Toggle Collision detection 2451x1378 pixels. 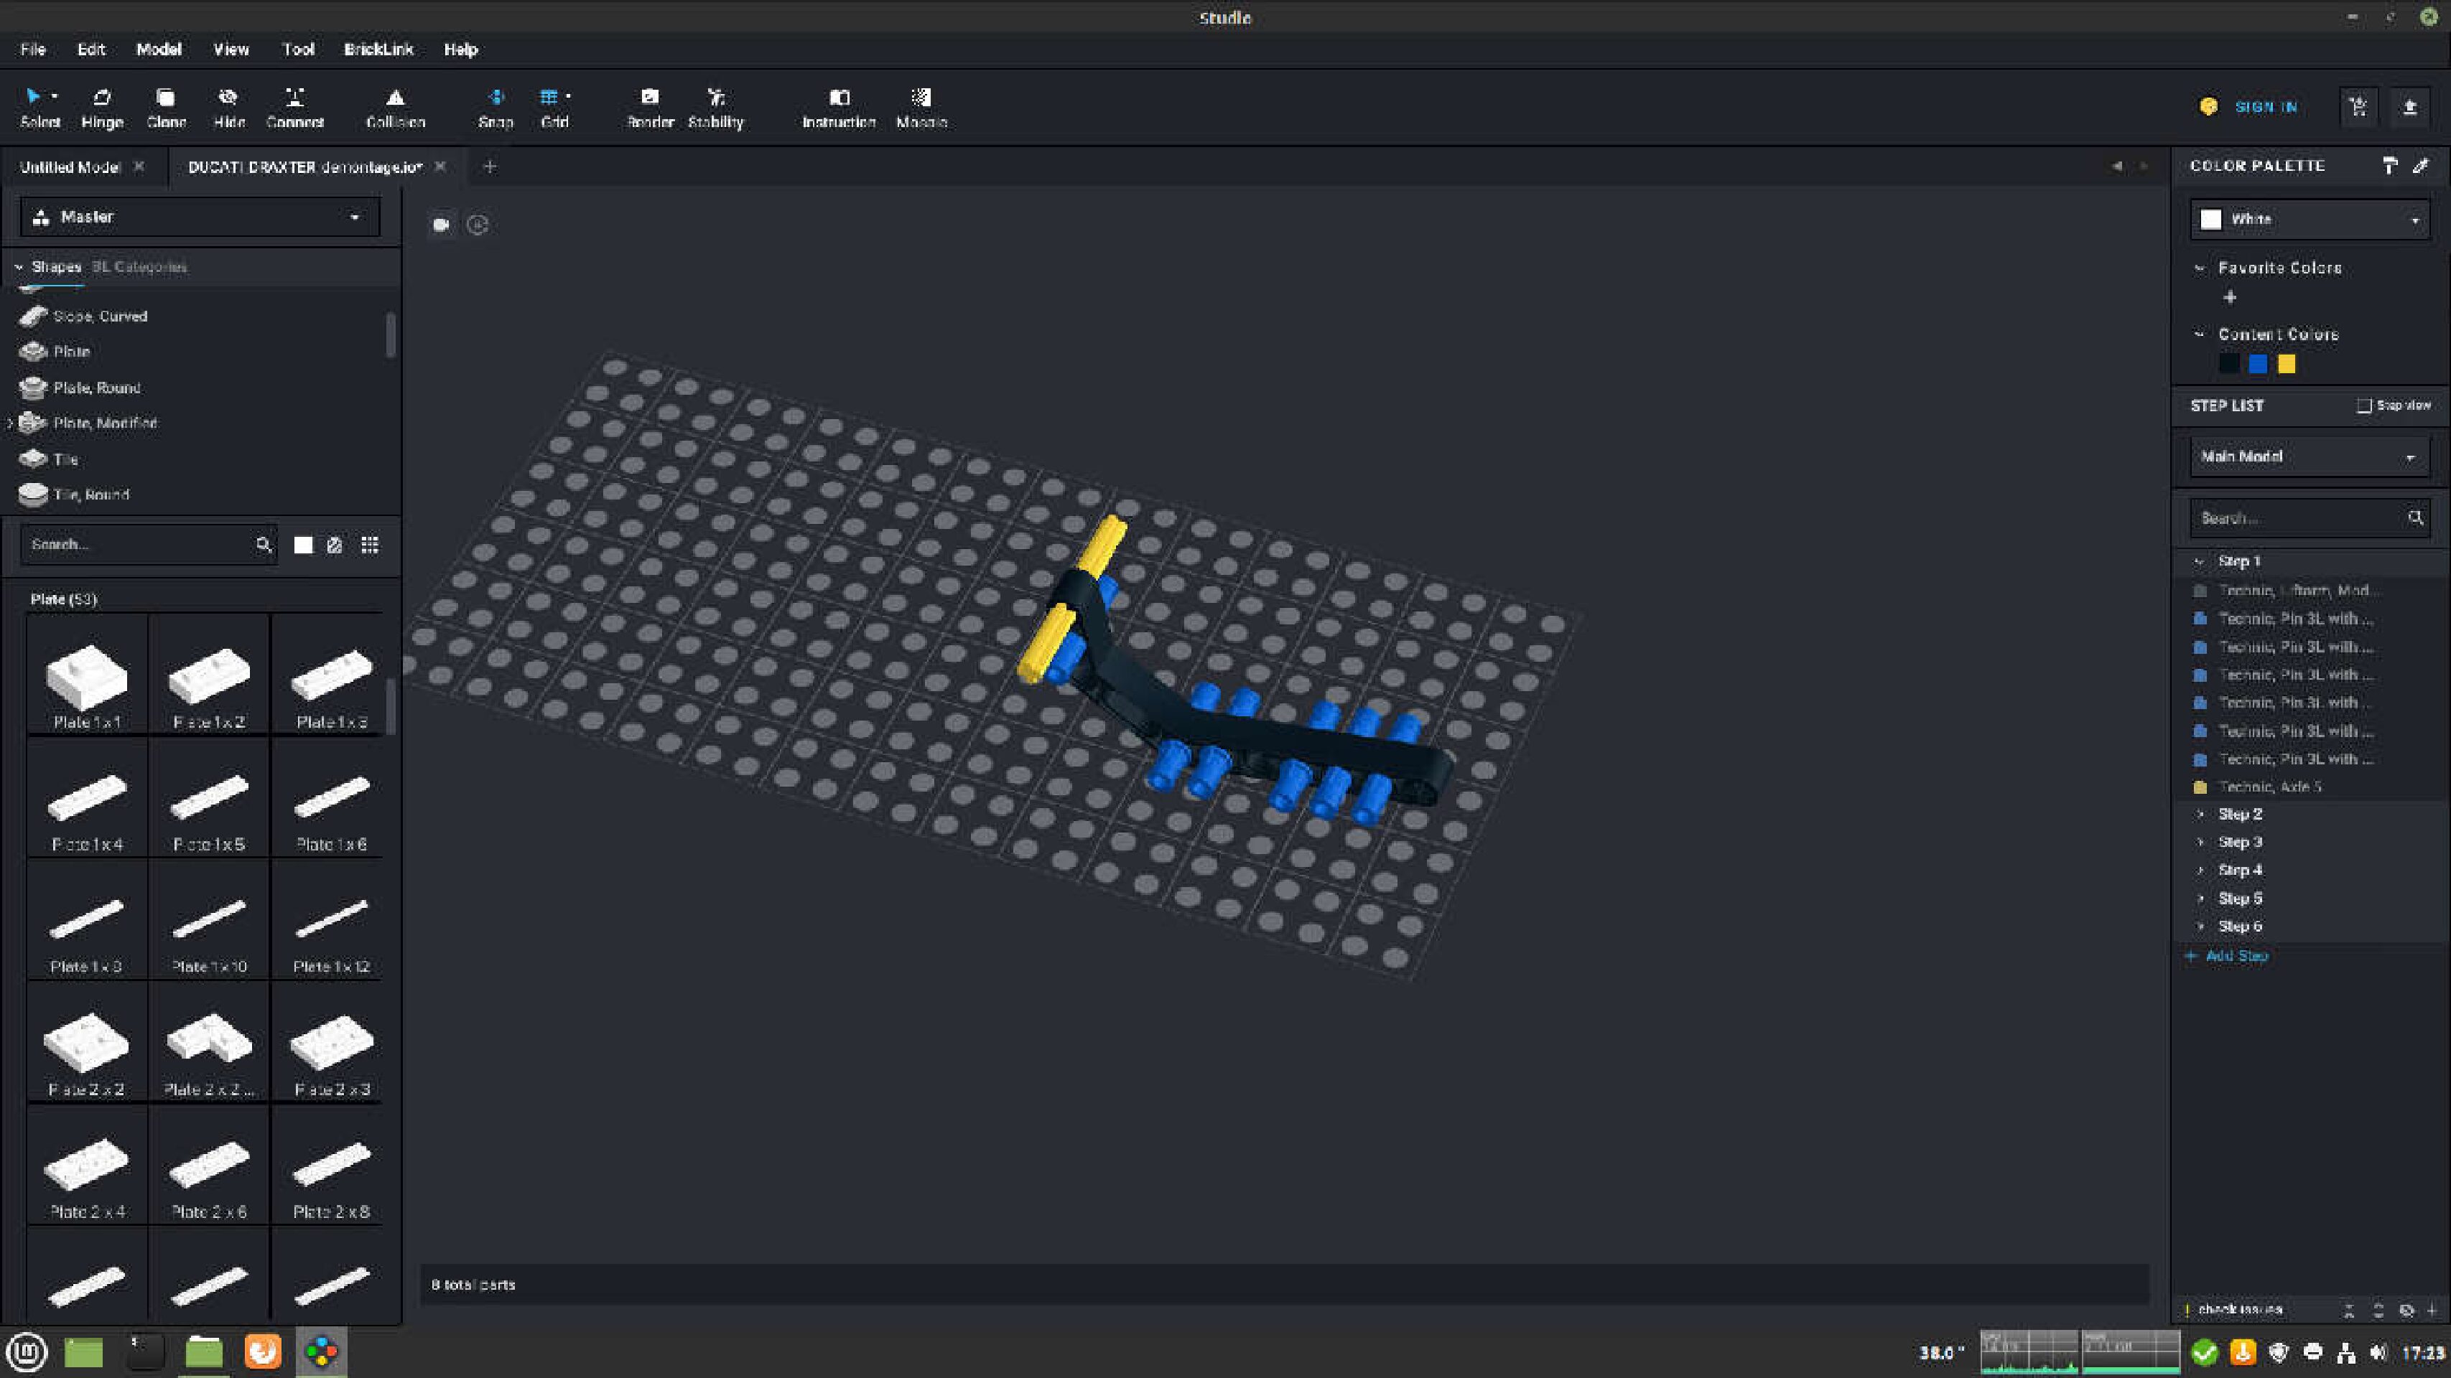(395, 106)
